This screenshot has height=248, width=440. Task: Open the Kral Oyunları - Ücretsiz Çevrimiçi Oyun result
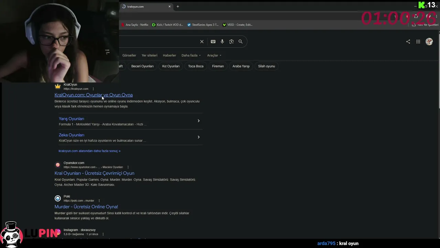[94, 173]
